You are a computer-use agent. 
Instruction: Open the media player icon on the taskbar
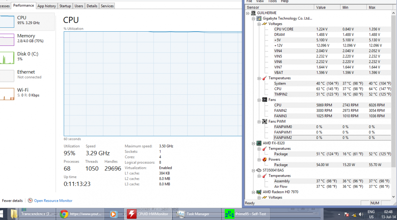[113, 214]
